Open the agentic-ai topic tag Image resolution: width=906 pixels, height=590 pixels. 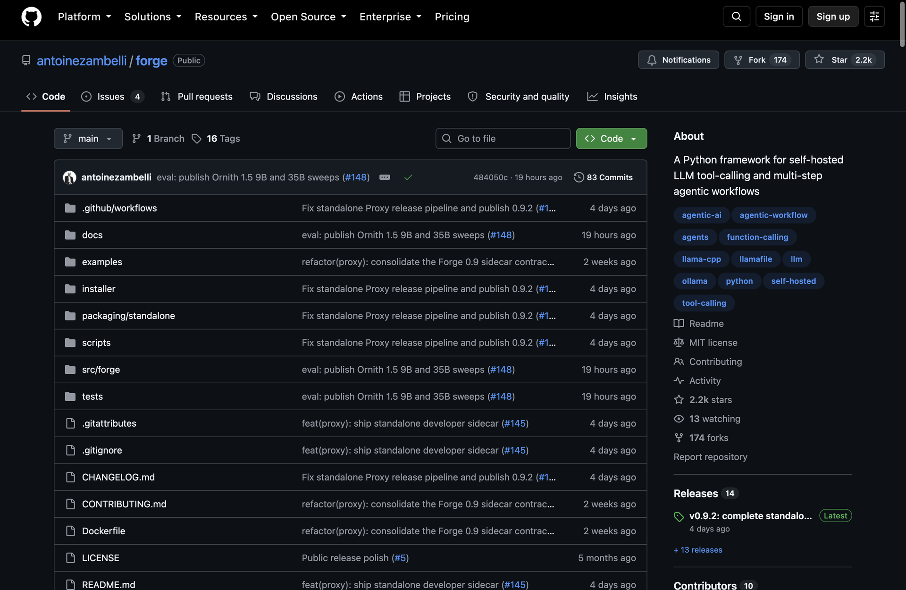[x=701, y=215]
